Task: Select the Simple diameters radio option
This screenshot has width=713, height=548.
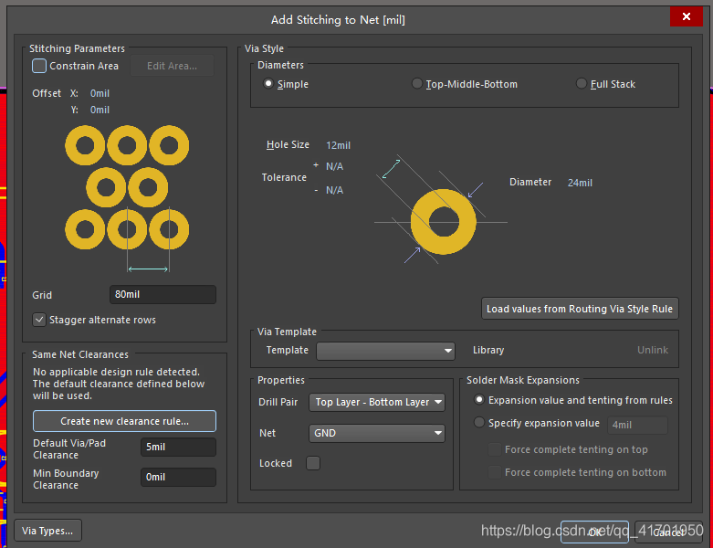Action: tap(268, 84)
